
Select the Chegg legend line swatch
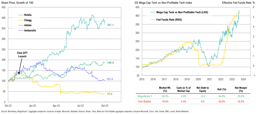pyautogui.click(x=21, y=21)
